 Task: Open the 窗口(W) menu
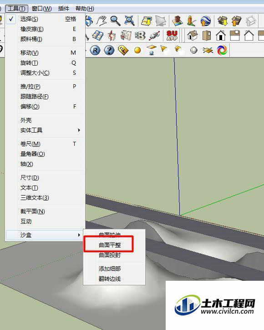point(41,9)
